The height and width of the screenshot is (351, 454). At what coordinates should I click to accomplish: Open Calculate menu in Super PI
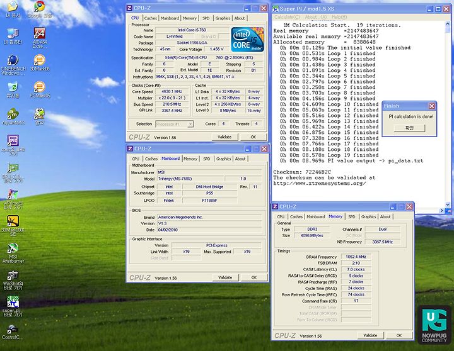point(288,17)
